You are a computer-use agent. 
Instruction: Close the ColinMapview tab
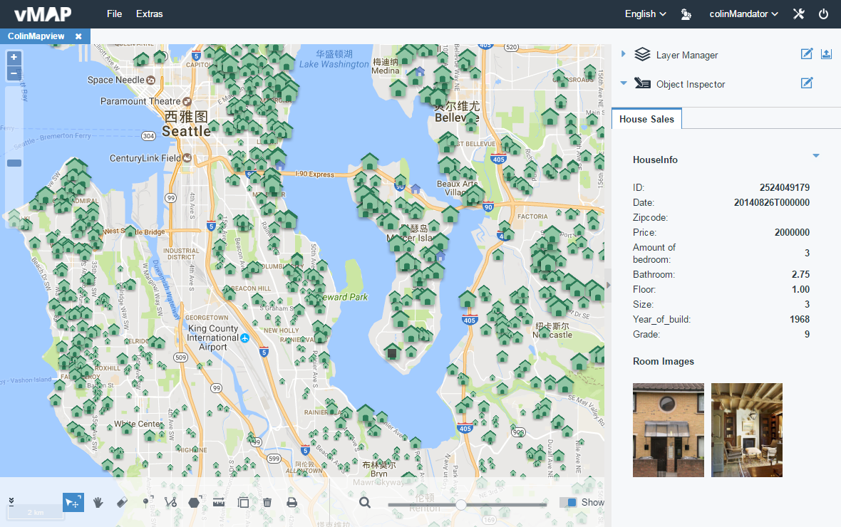pos(78,36)
